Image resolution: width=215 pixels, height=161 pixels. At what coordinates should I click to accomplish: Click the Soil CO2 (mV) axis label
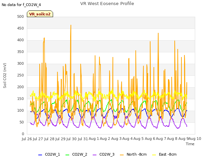(5, 75)
